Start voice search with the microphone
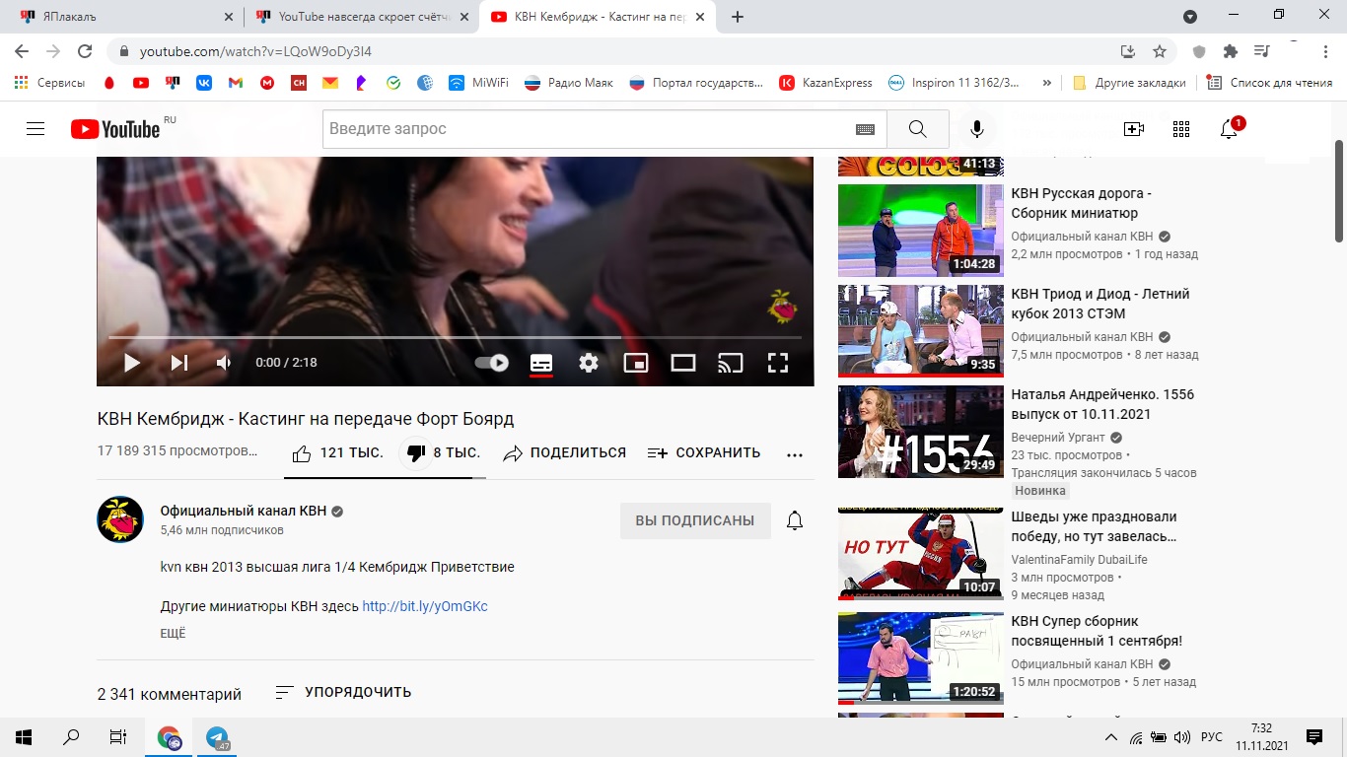The height and width of the screenshot is (757, 1347). click(x=977, y=129)
